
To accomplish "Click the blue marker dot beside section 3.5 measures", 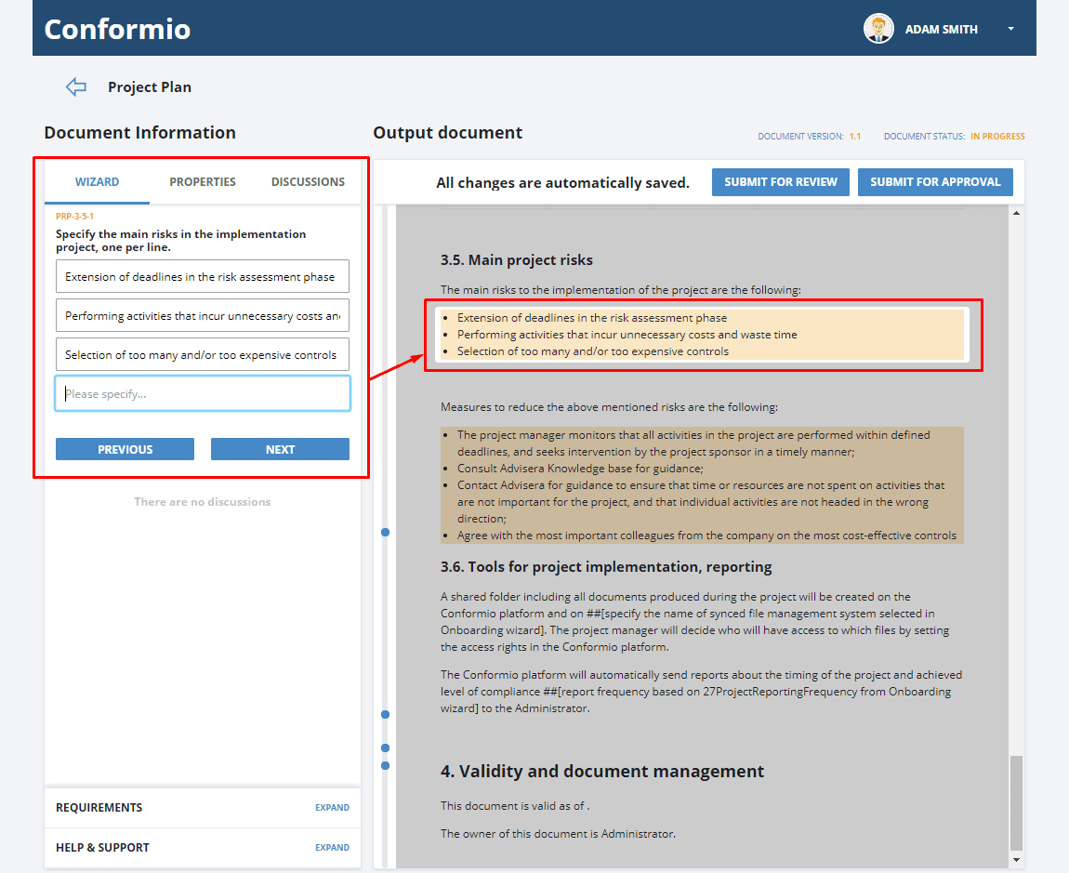I will [385, 532].
